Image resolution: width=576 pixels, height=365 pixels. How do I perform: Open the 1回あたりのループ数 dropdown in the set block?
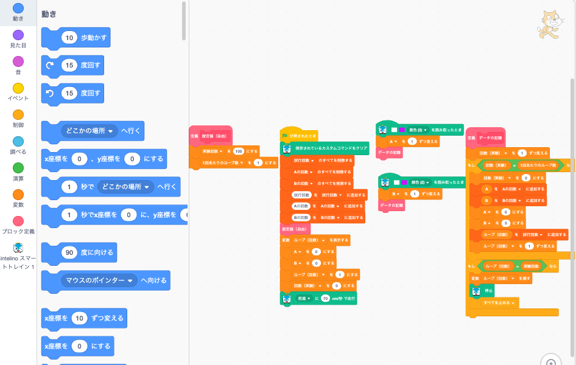pyautogui.click(x=223, y=162)
